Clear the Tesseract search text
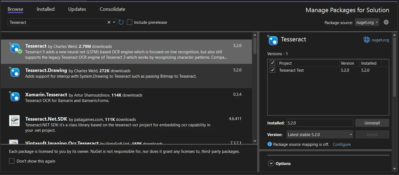 point(109,22)
